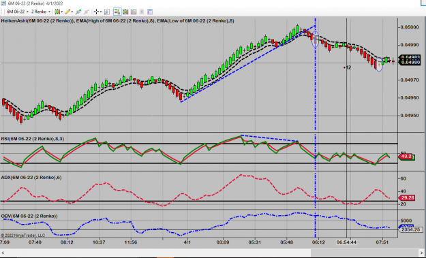Expand the chart style dropdown arrow
This screenshot has width=426, height=258.
click(62, 12)
